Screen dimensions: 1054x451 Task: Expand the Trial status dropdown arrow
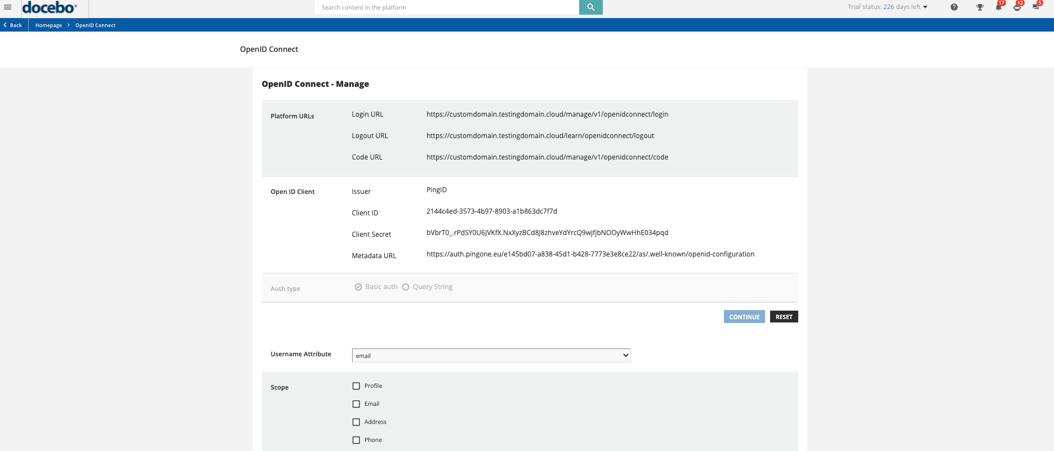click(925, 7)
